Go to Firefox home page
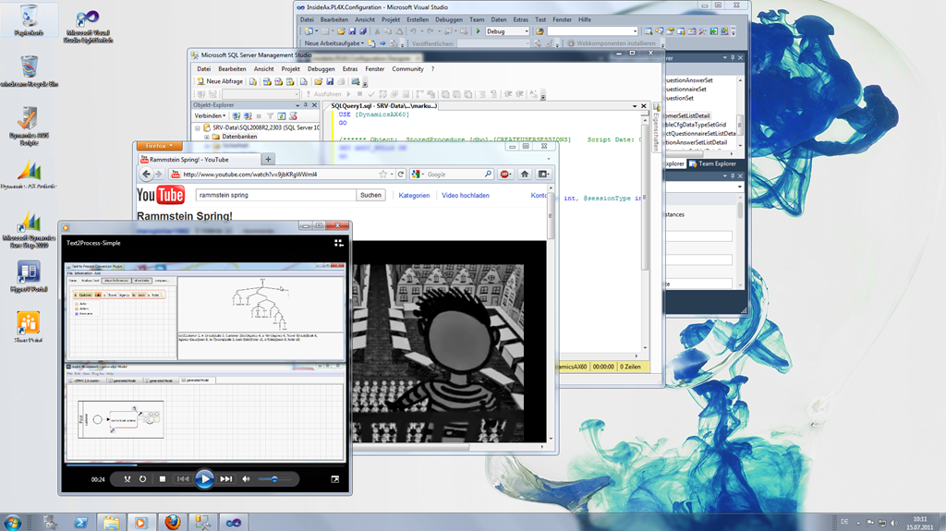The height and width of the screenshot is (531, 946). [x=525, y=174]
